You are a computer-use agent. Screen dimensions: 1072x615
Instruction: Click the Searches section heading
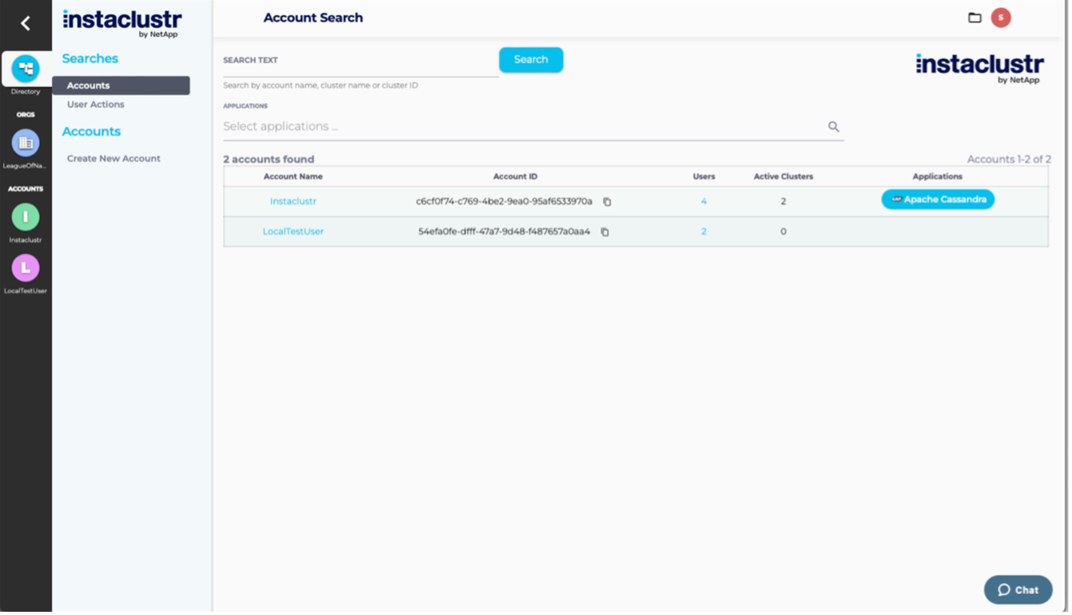(90, 59)
